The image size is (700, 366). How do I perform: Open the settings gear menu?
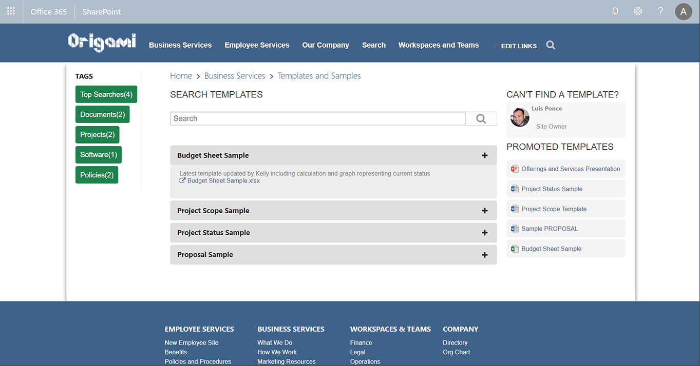click(638, 11)
